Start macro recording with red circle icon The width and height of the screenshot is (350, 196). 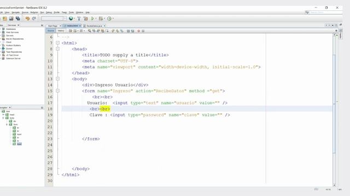click(x=138, y=31)
